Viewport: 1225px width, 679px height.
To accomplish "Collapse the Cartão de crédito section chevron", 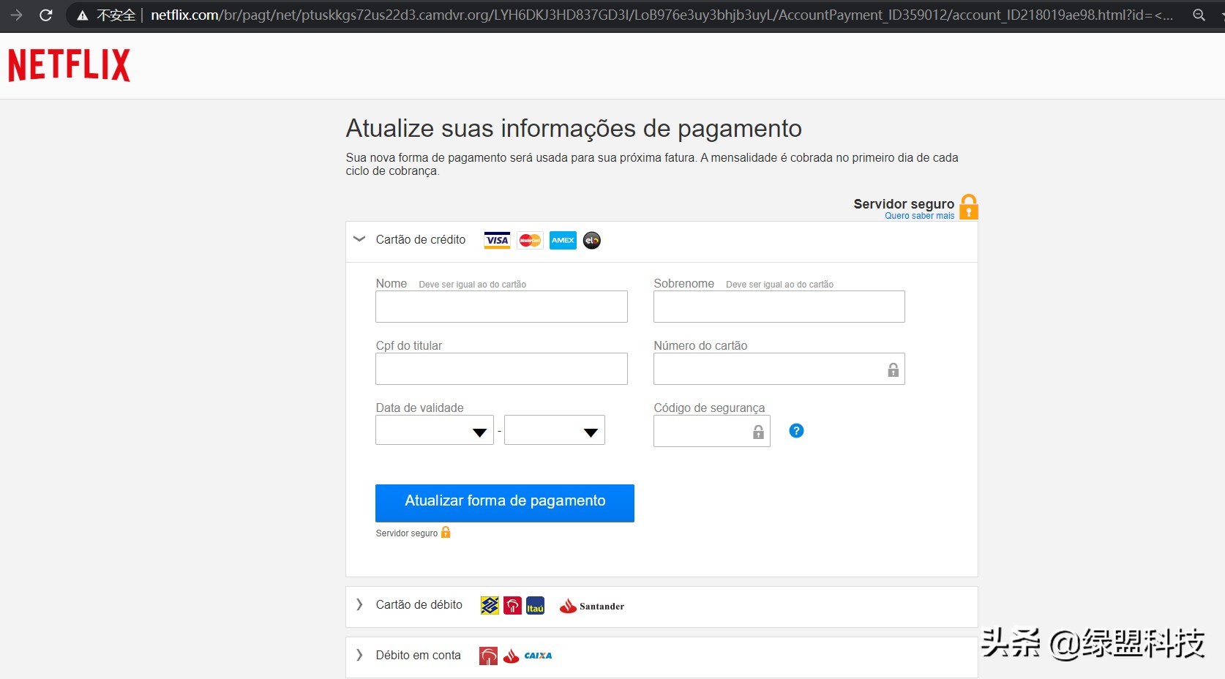I will [x=359, y=239].
